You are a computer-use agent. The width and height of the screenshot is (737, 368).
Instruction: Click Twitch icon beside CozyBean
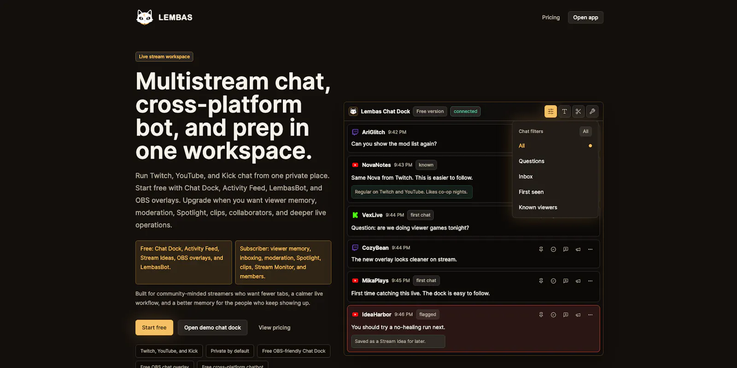coord(355,248)
